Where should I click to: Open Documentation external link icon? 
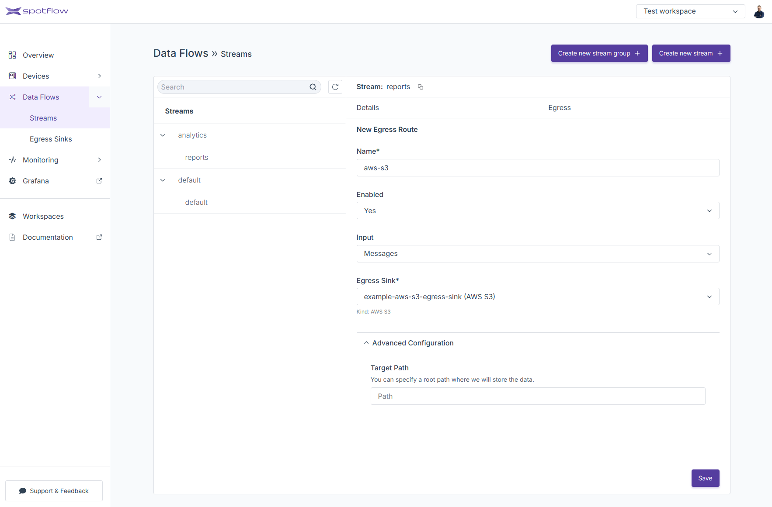pos(99,237)
